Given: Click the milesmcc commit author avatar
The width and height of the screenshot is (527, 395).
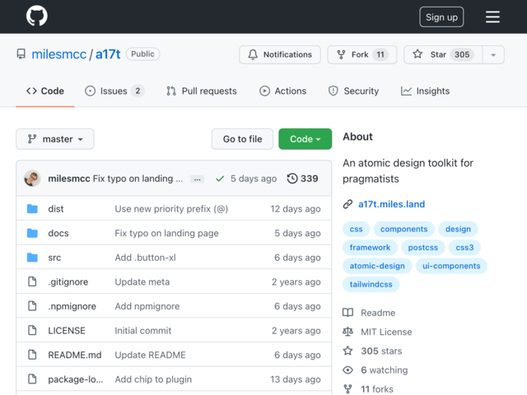Looking at the screenshot, I should [32, 179].
